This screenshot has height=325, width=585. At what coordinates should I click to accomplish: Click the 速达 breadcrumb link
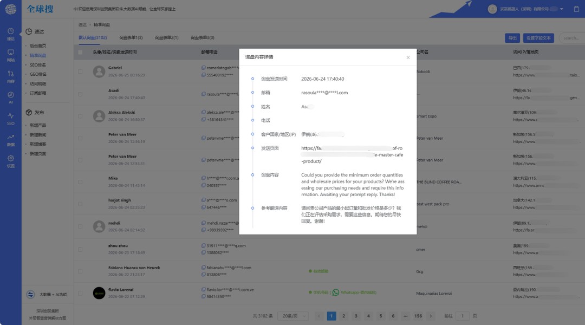82,24
